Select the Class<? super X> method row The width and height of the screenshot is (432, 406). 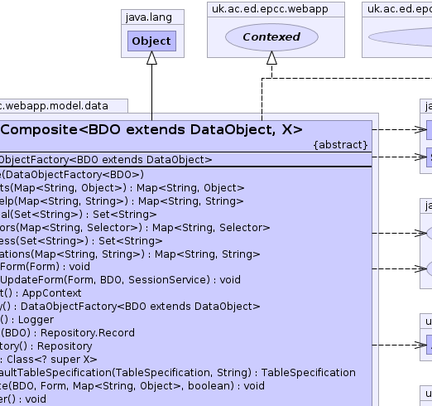point(49,360)
